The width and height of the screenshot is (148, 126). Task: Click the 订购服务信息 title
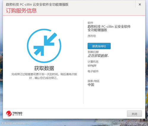click(x=21, y=10)
